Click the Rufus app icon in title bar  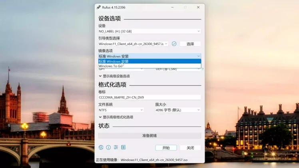click(99, 7)
